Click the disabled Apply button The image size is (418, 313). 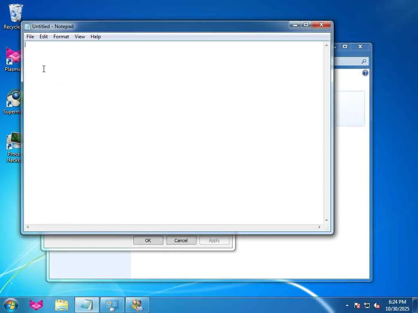[x=214, y=240]
